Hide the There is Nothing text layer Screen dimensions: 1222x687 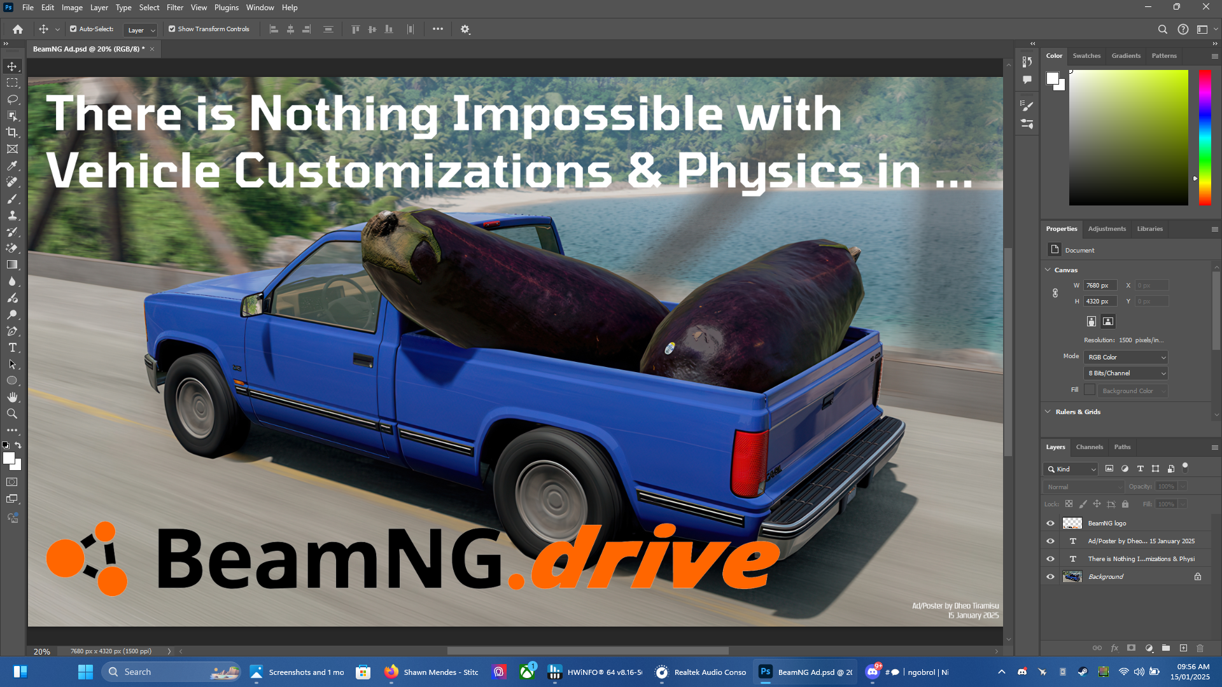coord(1050,559)
